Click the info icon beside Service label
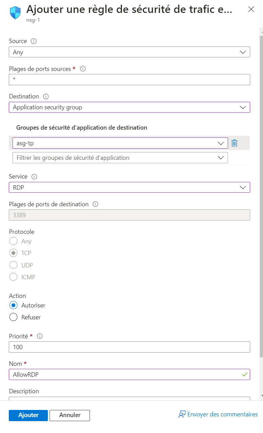The width and height of the screenshot is (263, 433). tap(34, 176)
